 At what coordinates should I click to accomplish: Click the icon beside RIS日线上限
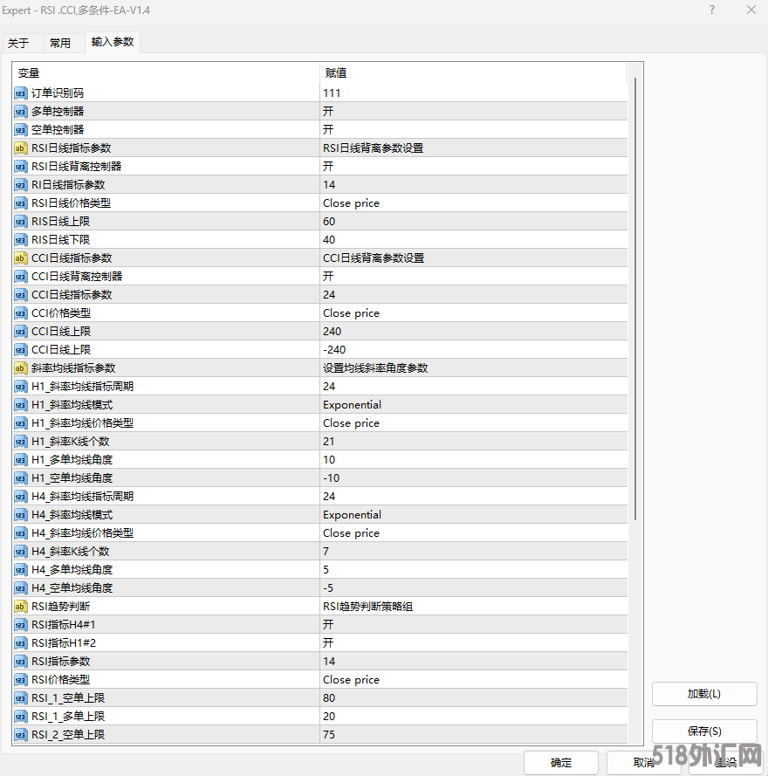tap(20, 221)
